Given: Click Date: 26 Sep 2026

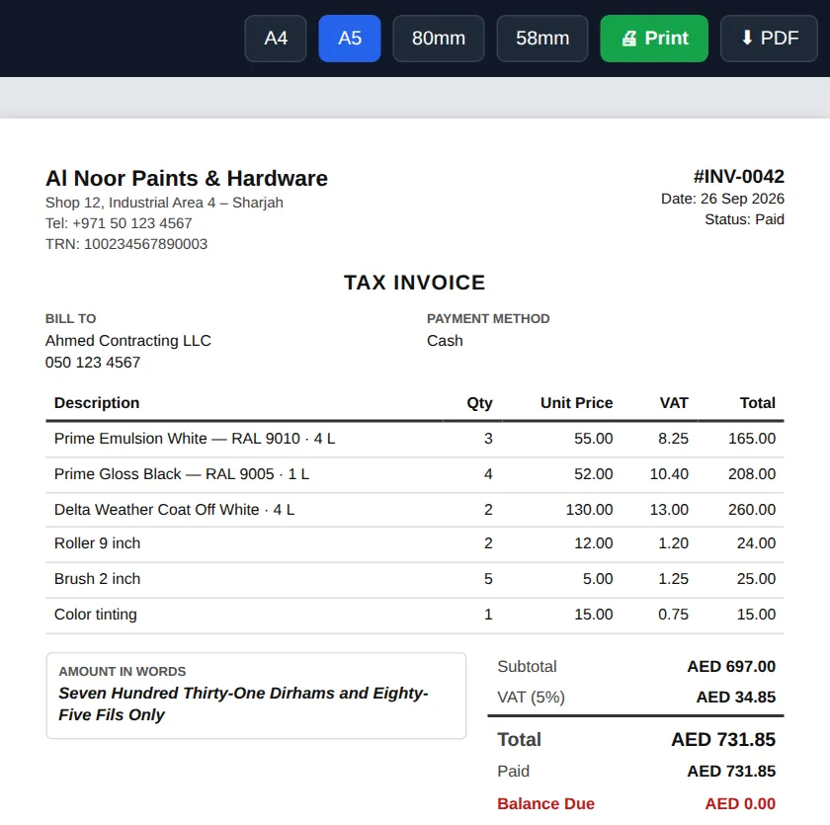Looking at the screenshot, I should [722, 199].
